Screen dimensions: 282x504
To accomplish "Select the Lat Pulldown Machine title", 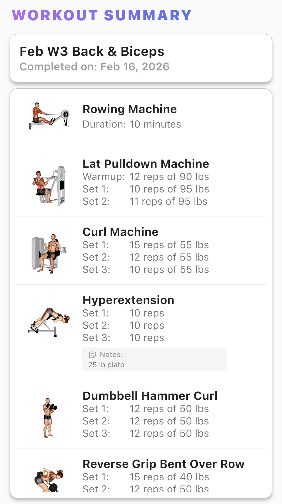I will point(146,164).
